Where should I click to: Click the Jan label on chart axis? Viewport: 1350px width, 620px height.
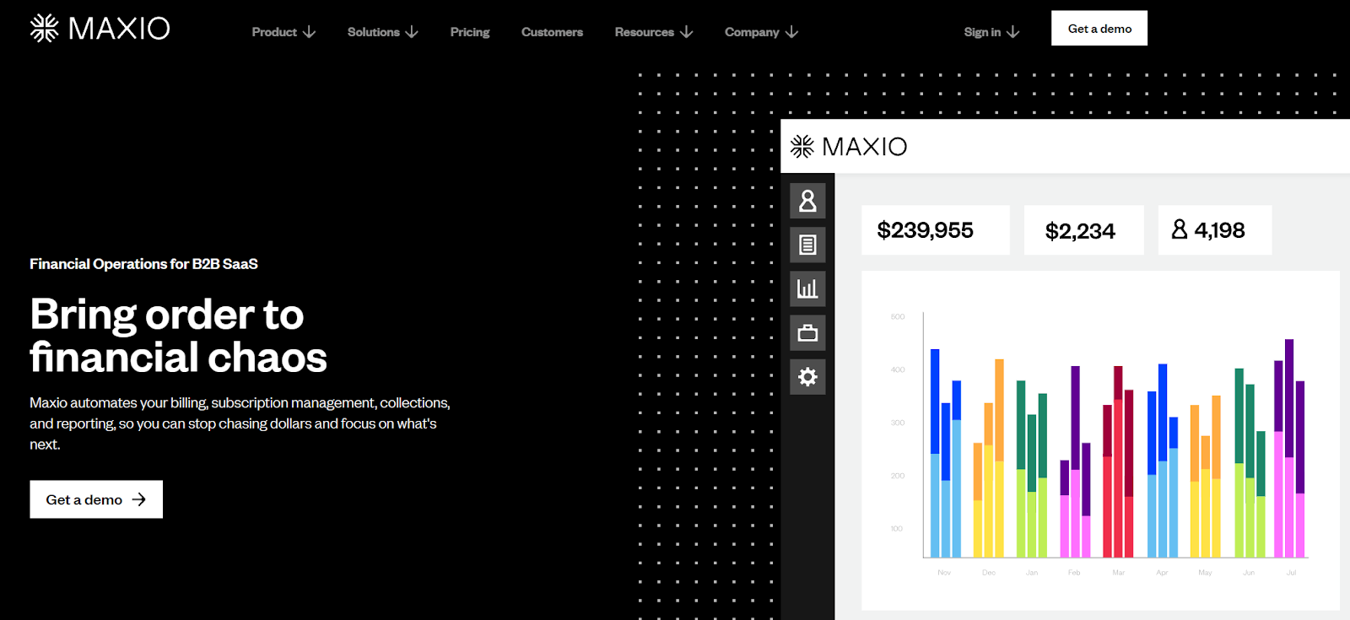1032,573
